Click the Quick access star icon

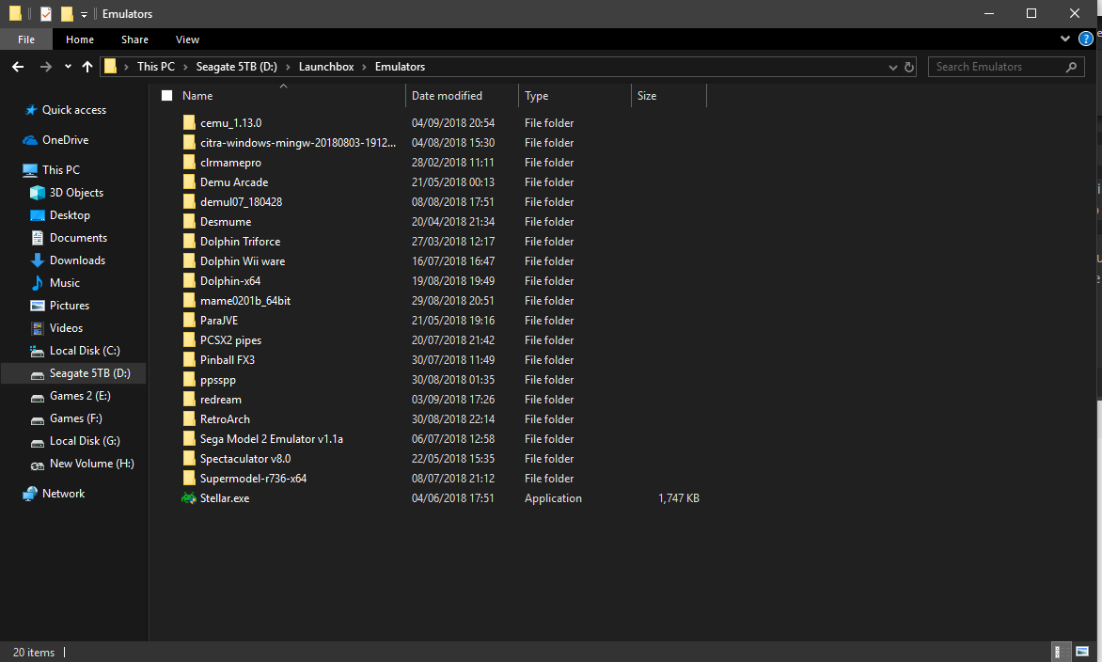31,110
